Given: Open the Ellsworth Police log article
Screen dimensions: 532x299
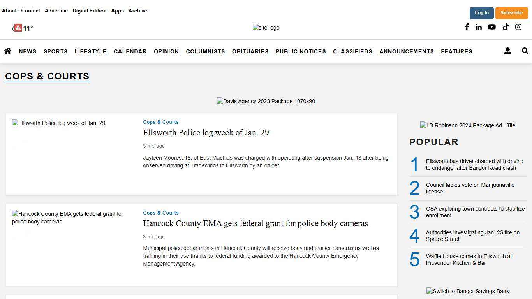Looking at the screenshot, I should click(206, 133).
